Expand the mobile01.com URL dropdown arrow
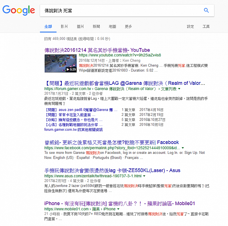 tap(118, 209)
